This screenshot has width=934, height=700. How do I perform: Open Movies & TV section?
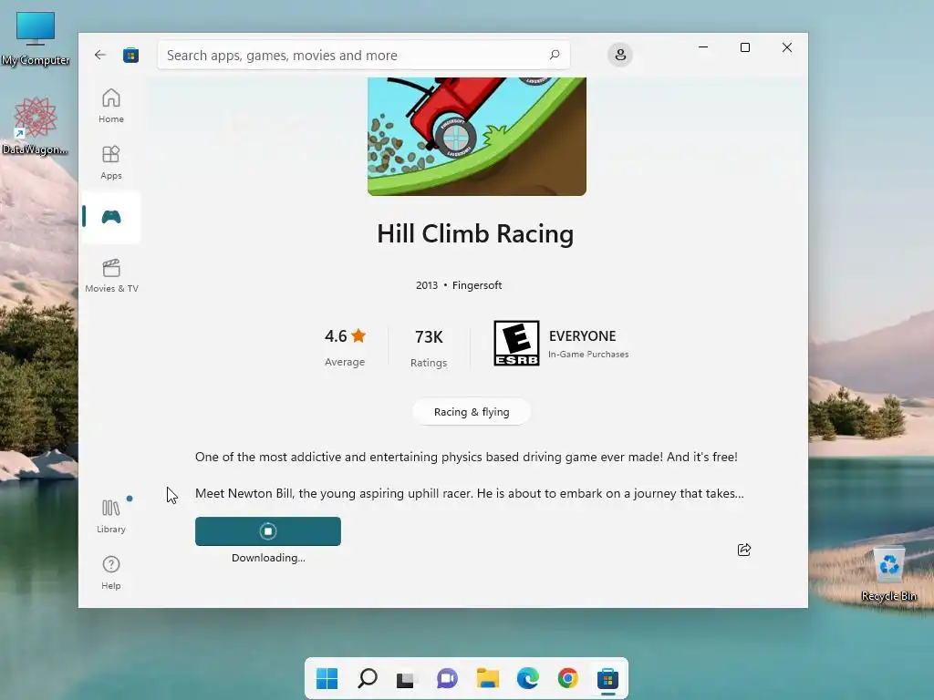(111, 275)
